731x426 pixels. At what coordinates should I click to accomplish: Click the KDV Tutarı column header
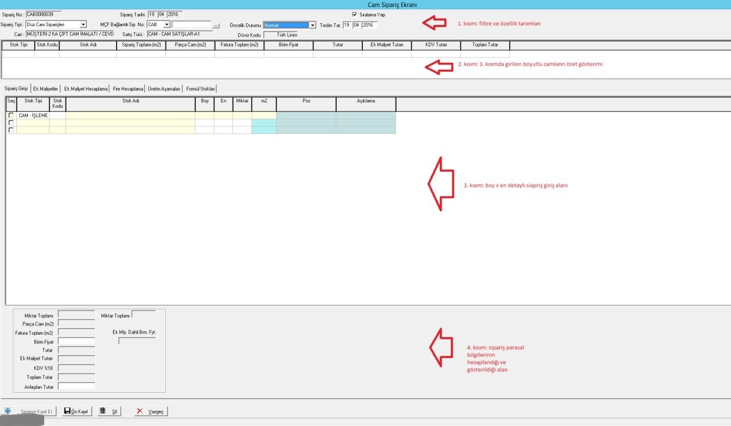436,45
